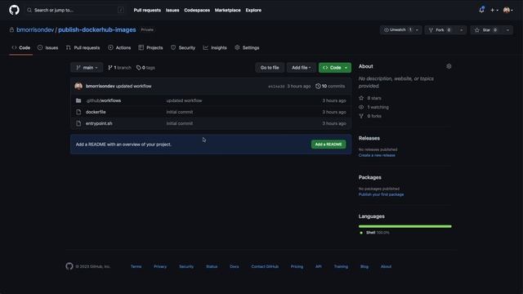
Task: Open Codespaces in top navigation
Action: pos(197,11)
